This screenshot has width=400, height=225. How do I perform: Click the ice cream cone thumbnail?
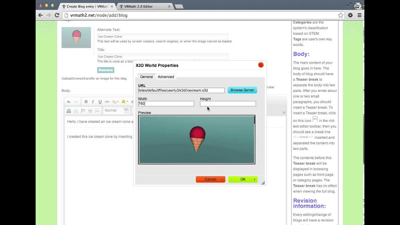(x=76, y=37)
